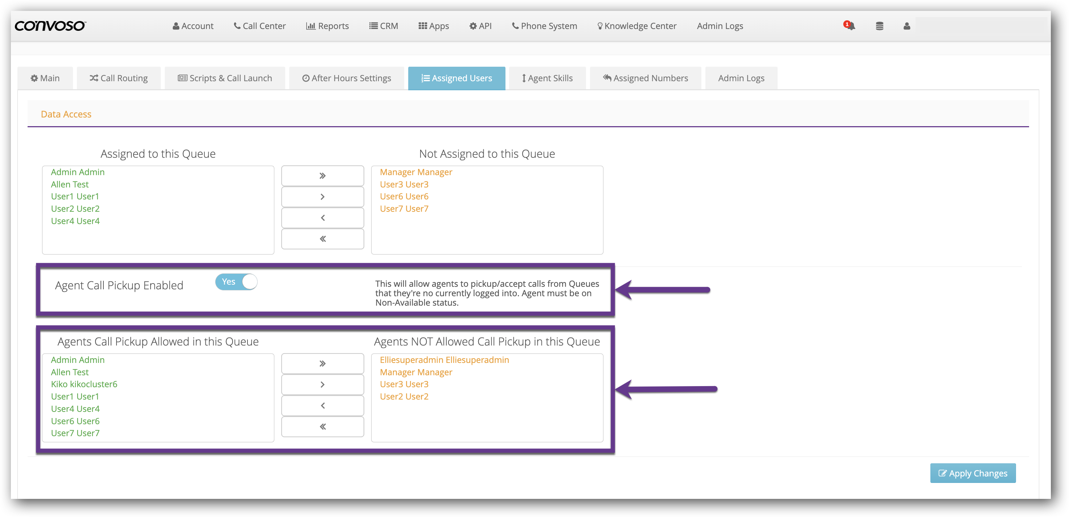Select Allen Test in Assigned to this Queue

[70, 185]
